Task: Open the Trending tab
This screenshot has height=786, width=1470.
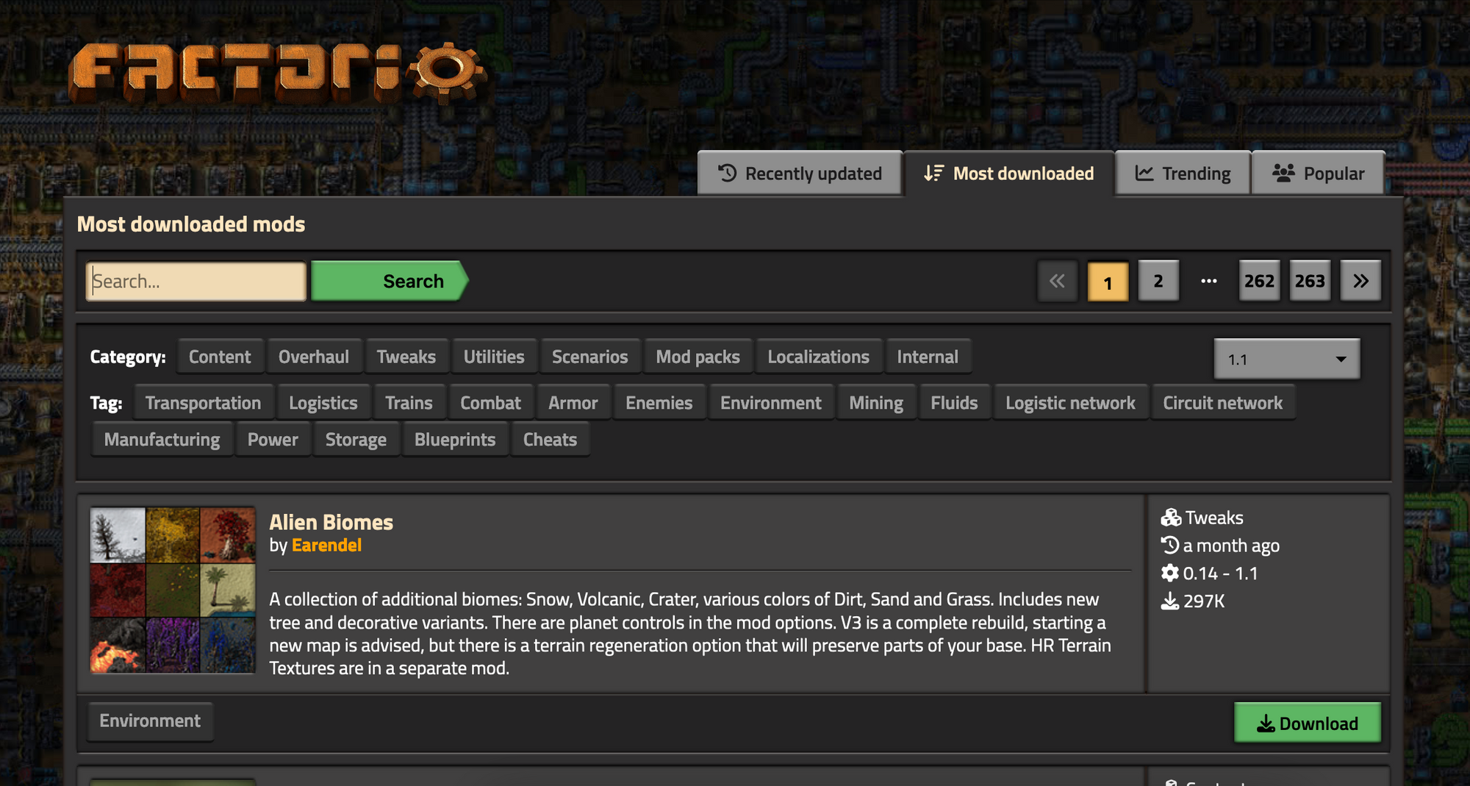Action: [1183, 174]
